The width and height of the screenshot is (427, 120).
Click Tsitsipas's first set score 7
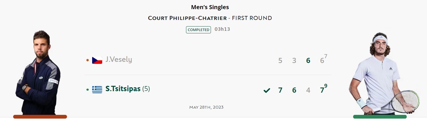pyautogui.click(x=280, y=90)
